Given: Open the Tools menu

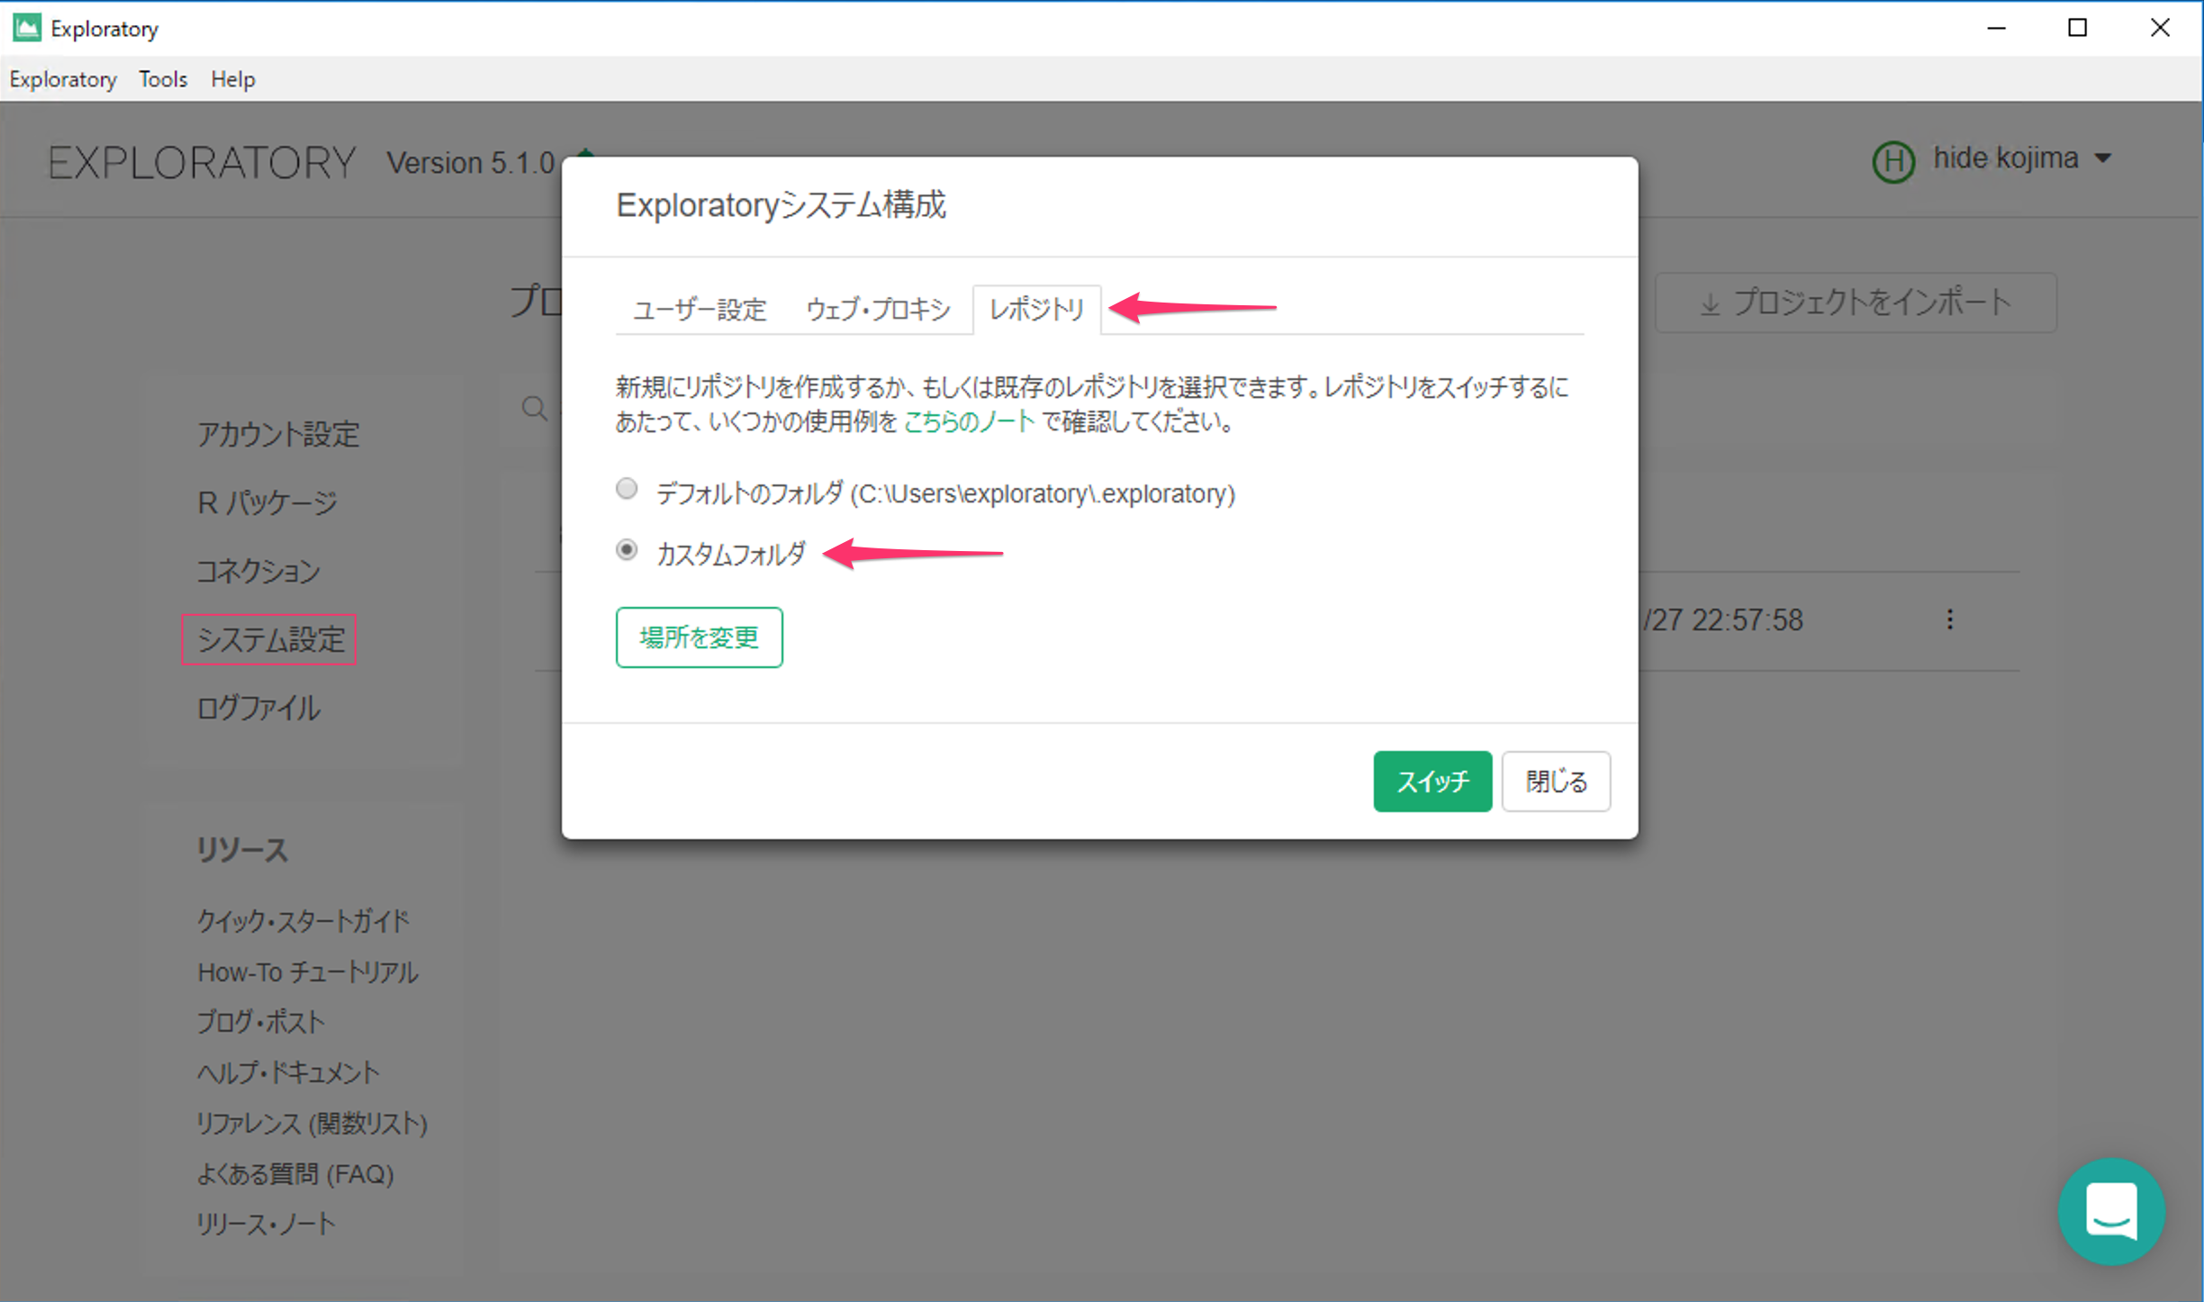Looking at the screenshot, I should 163,79.
